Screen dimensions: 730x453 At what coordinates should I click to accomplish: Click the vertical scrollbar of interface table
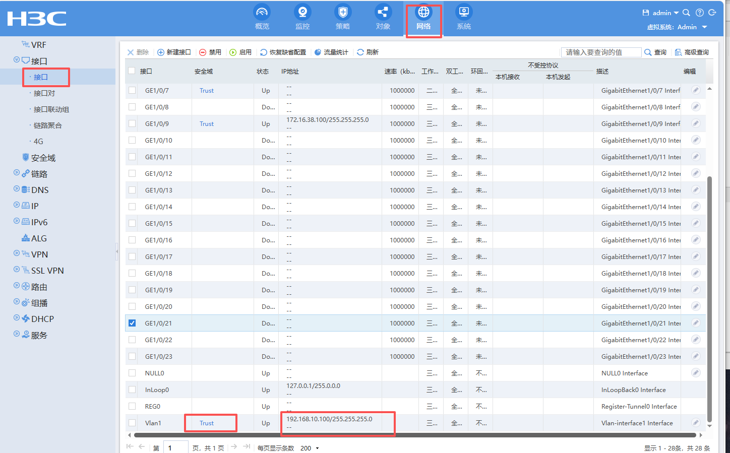[x=710, y=298]
